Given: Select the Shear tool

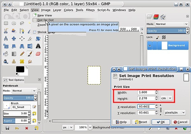Looking at the screenshot, I should (x=14, y=46).
